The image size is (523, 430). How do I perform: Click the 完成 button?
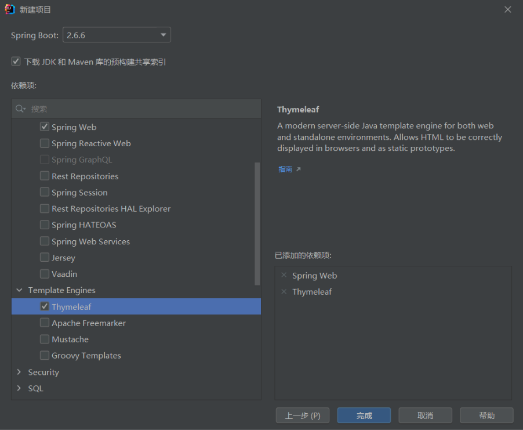[x=364, y=415]
